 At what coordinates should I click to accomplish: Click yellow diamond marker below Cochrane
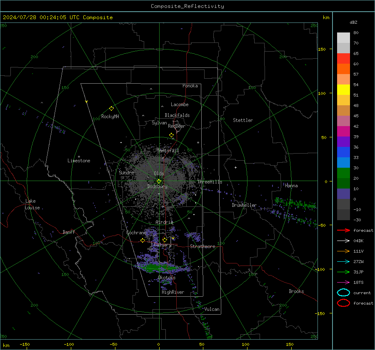pyautogui.click(x=142, y=240)
